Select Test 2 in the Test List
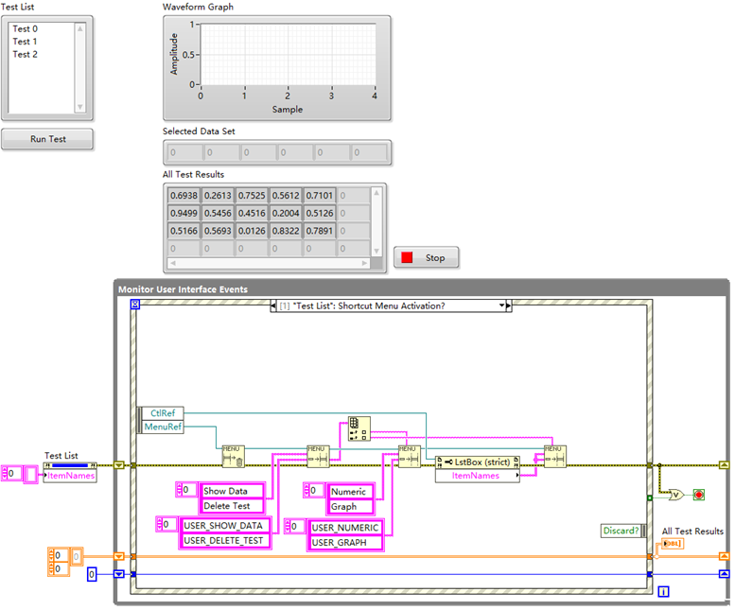 point(25,54)
